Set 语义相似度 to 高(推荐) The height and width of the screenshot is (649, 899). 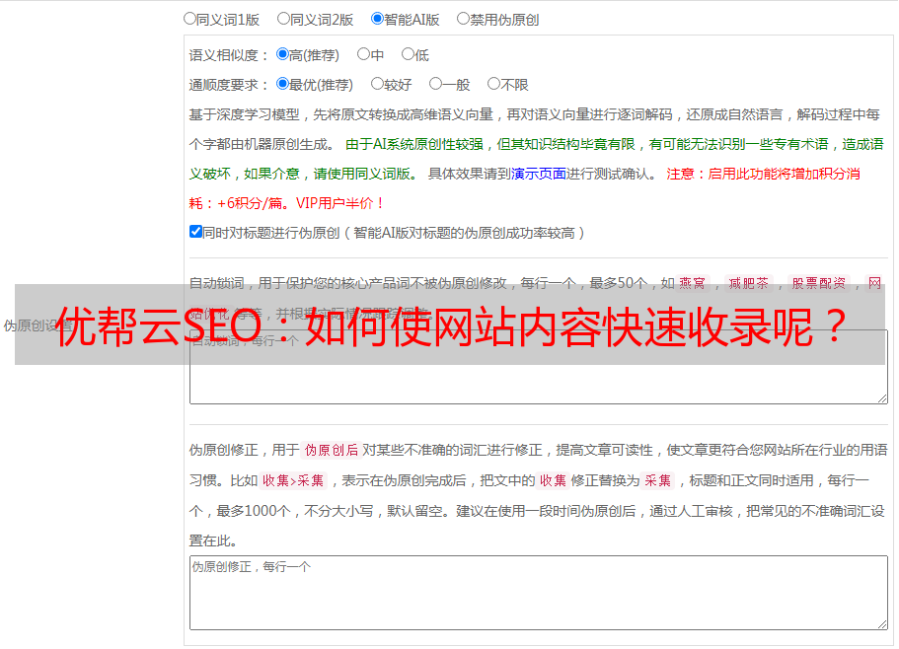tap(282, 54)
